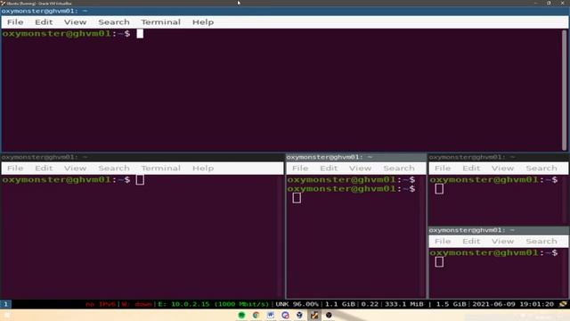The height and width of the screenshot is (321, 570).
Task: Open Edit menu in the wide top terminal
Action: [x=44, y=22]
